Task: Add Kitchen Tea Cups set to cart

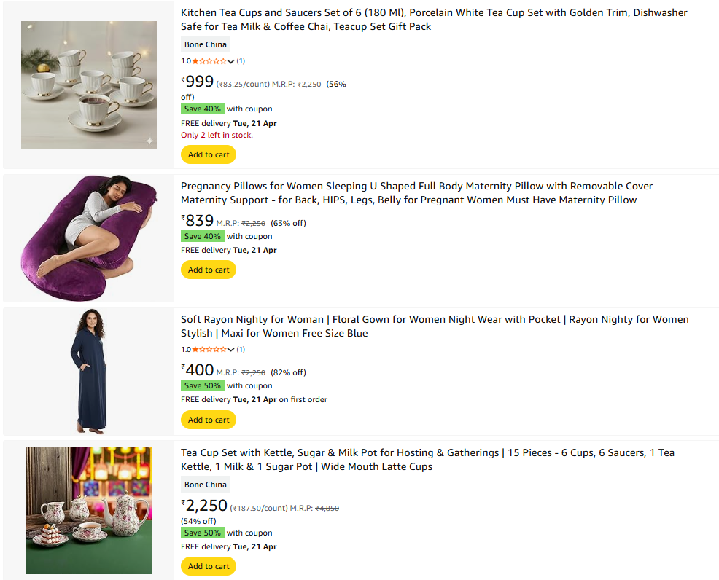Action: click(209, 154)
